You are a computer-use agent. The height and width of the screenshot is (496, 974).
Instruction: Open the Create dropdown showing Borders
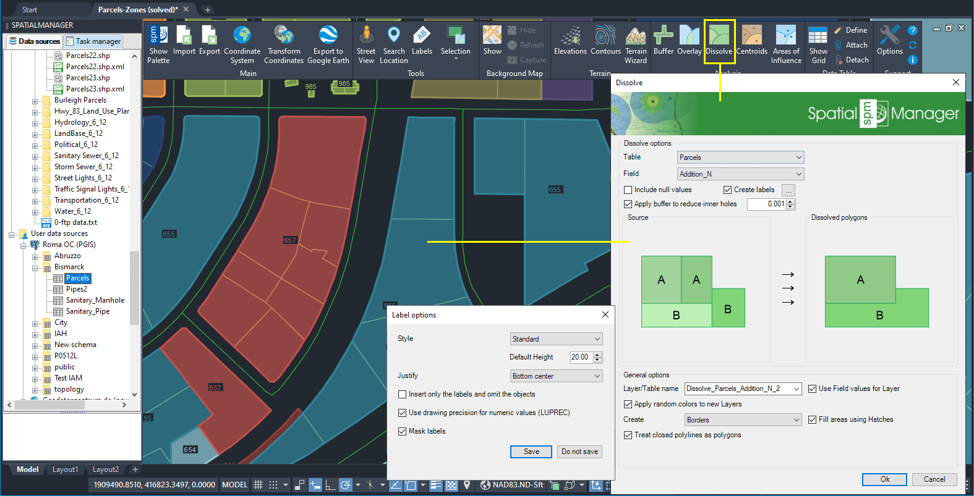[x=743, y=420]
